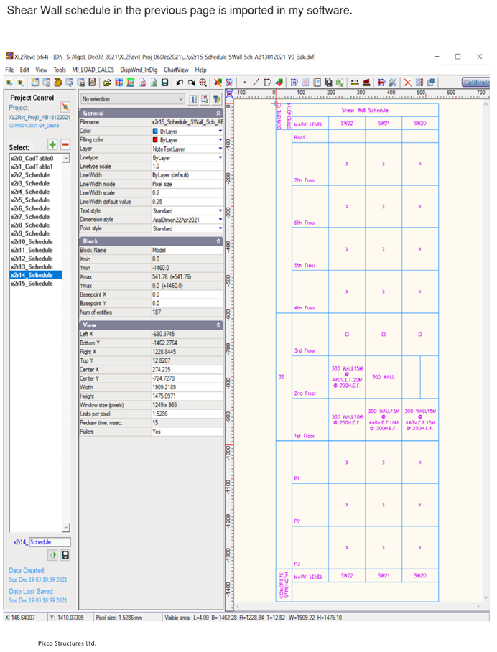The height and width of the screenshot is (652, 497).
Task: Click the green plus add icon
Action: point(52,145)
